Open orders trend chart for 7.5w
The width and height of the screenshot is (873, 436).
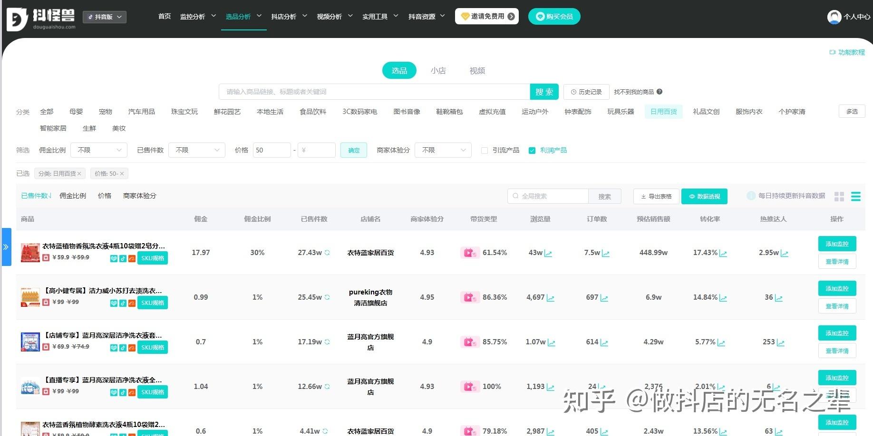click(606, 253)
